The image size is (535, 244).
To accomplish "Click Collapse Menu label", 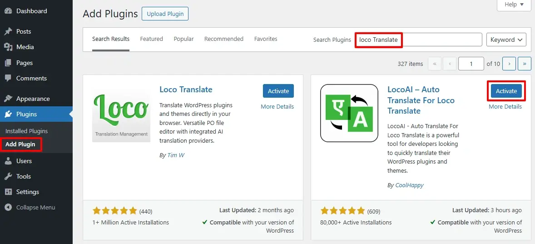I will point(35,208).
